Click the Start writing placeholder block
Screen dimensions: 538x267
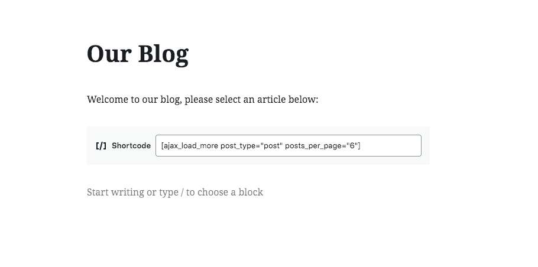[x=175, y=192]
